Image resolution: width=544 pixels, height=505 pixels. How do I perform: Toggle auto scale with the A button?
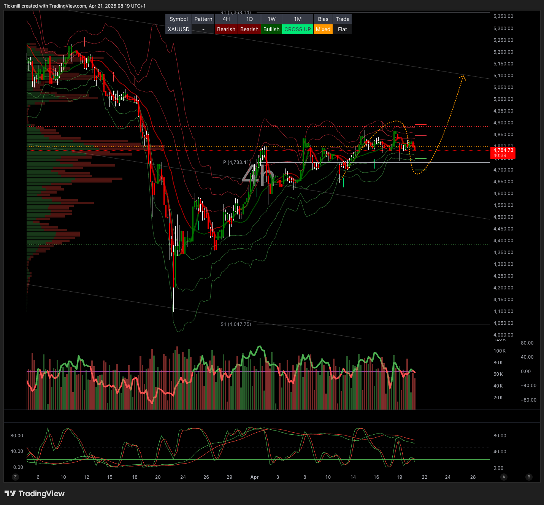click(504, 477)
